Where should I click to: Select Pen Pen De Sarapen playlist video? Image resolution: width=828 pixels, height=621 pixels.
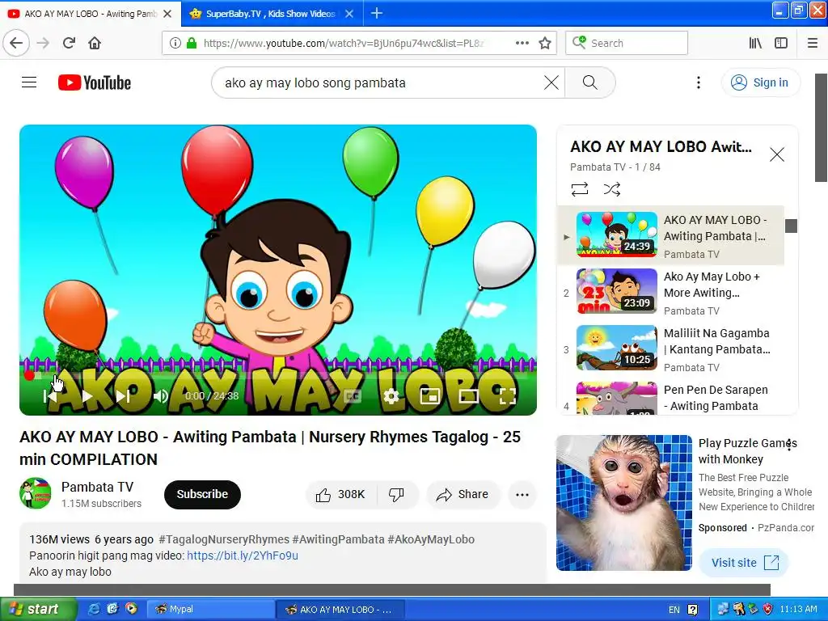click(670, 397)
